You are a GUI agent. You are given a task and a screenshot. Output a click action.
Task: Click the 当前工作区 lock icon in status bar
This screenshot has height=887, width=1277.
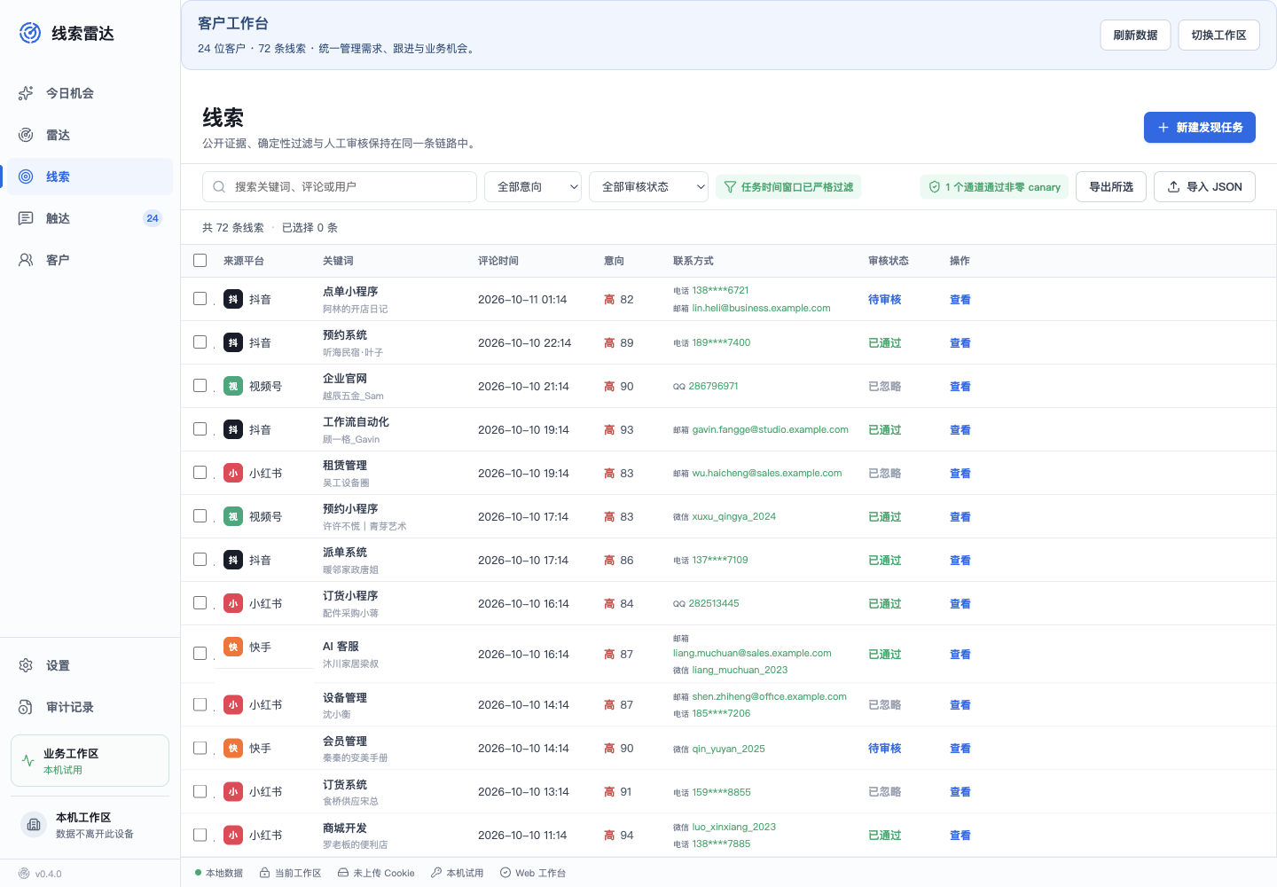pyautogui.click(x=264, y=873)
